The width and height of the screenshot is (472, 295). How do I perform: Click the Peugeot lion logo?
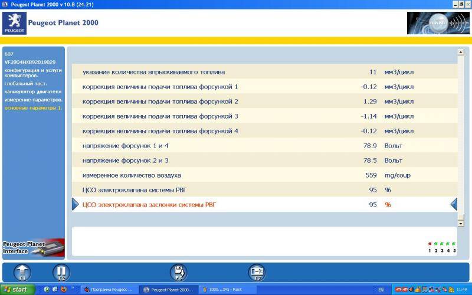(x=15, y=23)
